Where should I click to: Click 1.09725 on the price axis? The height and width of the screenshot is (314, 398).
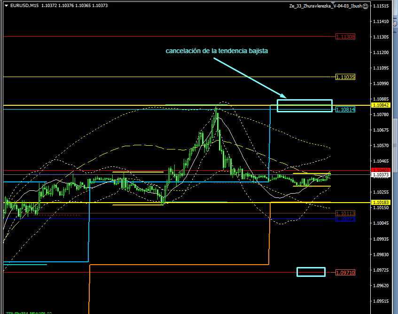click(381, 270)
